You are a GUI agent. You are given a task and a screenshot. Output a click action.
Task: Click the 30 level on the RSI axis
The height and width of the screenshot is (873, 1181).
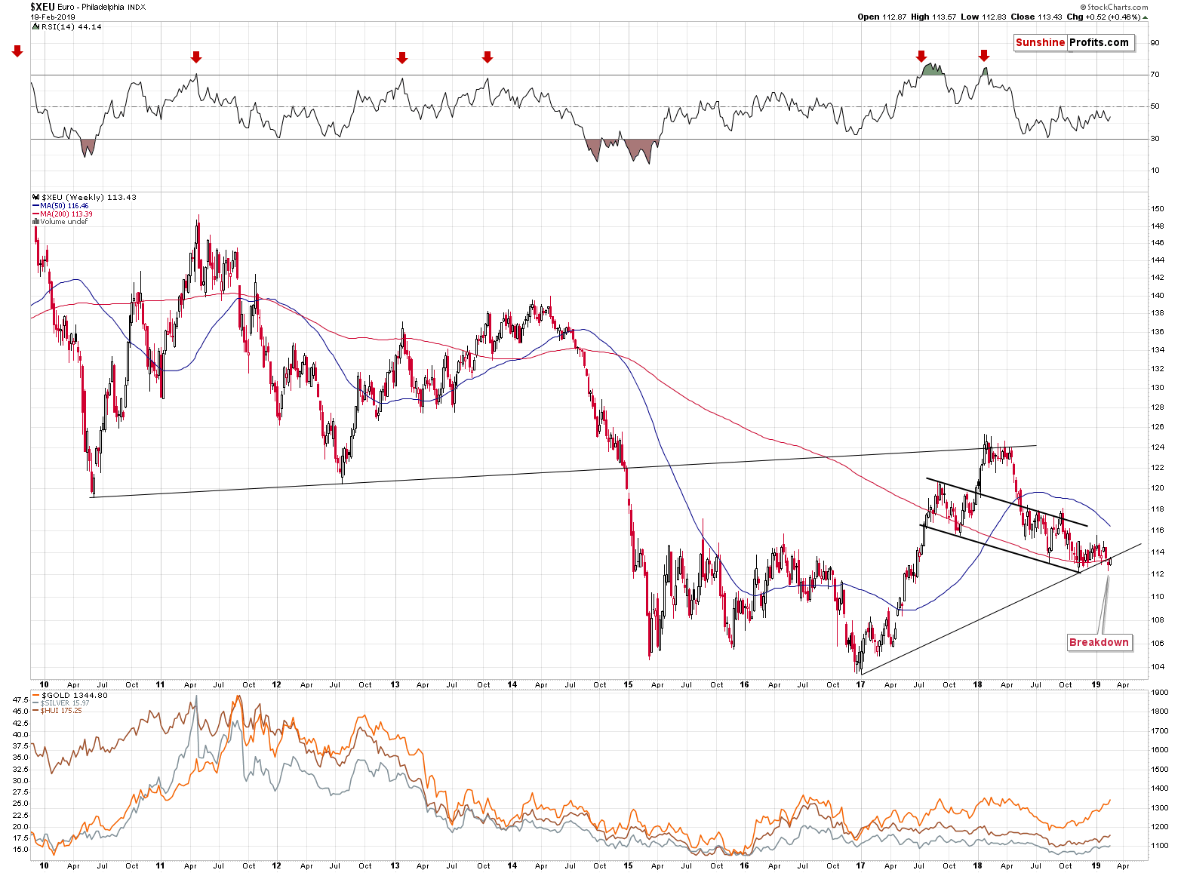click(x=1155, y=139)
